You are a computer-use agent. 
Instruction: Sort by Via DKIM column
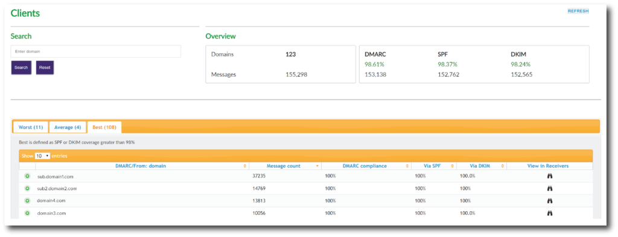[482, 166]
